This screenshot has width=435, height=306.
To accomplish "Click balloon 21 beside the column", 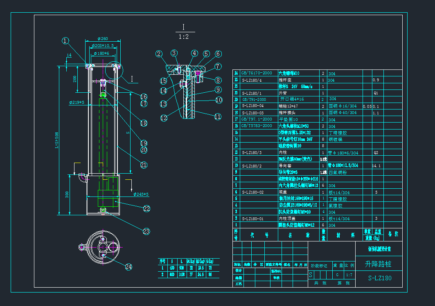I will click(144, 165).
